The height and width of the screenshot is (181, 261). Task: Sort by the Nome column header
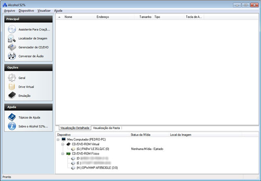point(79,17)
